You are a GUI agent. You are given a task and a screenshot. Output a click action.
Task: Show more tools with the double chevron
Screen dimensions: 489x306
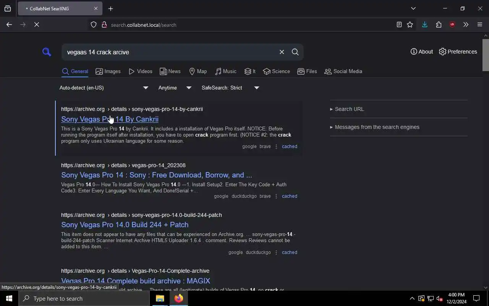tap(466, 25)
